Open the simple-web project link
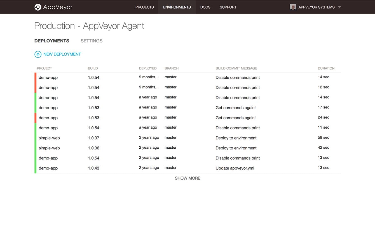The width and height of the screenshot is (375, 227). (x=49, y=138)
